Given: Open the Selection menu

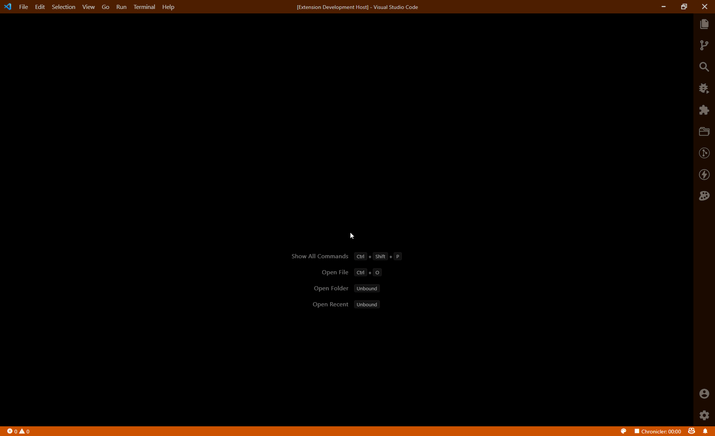Looking at the screenshot, I should [63, 7].
